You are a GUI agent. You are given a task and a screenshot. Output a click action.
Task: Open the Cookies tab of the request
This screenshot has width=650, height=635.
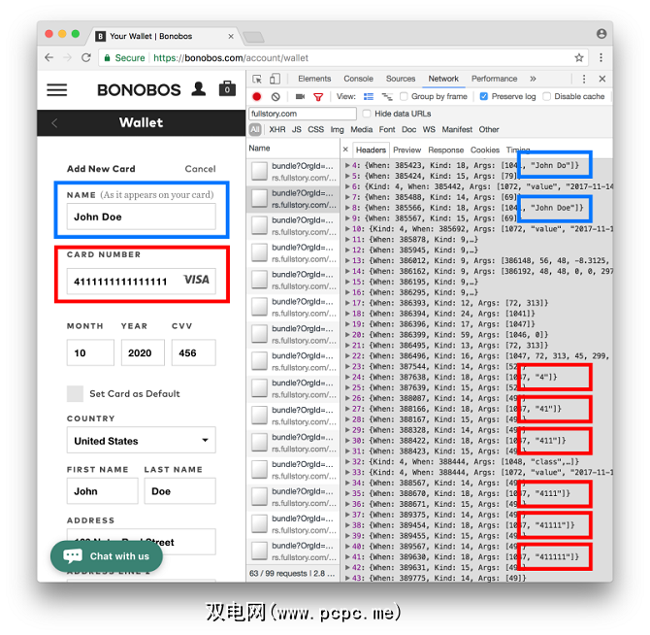pos(485,150)
